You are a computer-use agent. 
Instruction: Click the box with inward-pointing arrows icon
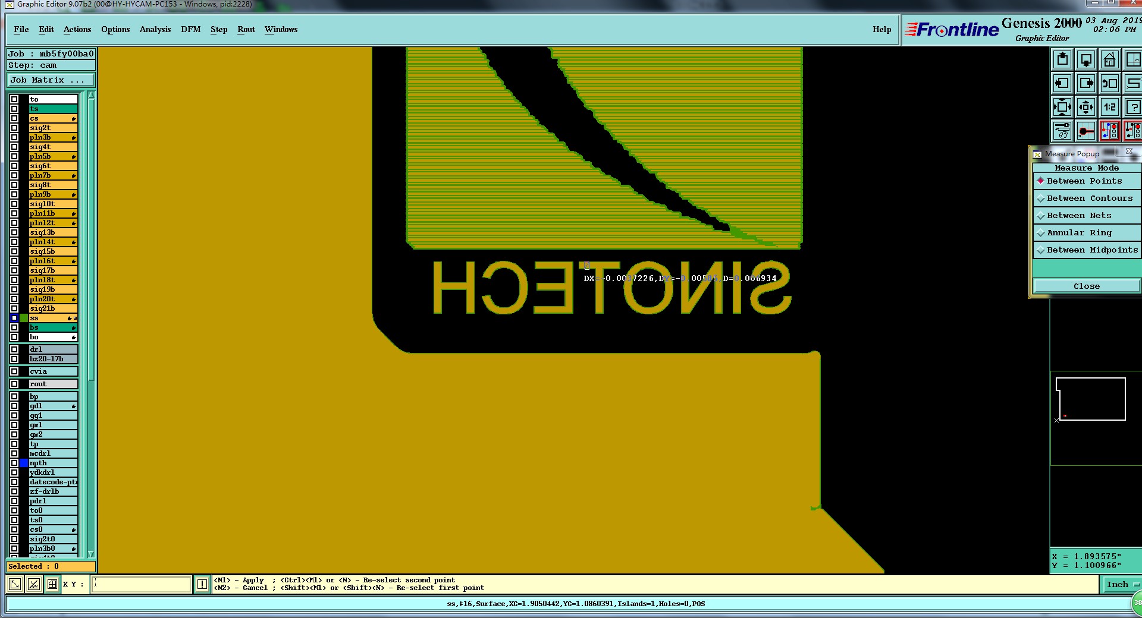coord(1062,107)
